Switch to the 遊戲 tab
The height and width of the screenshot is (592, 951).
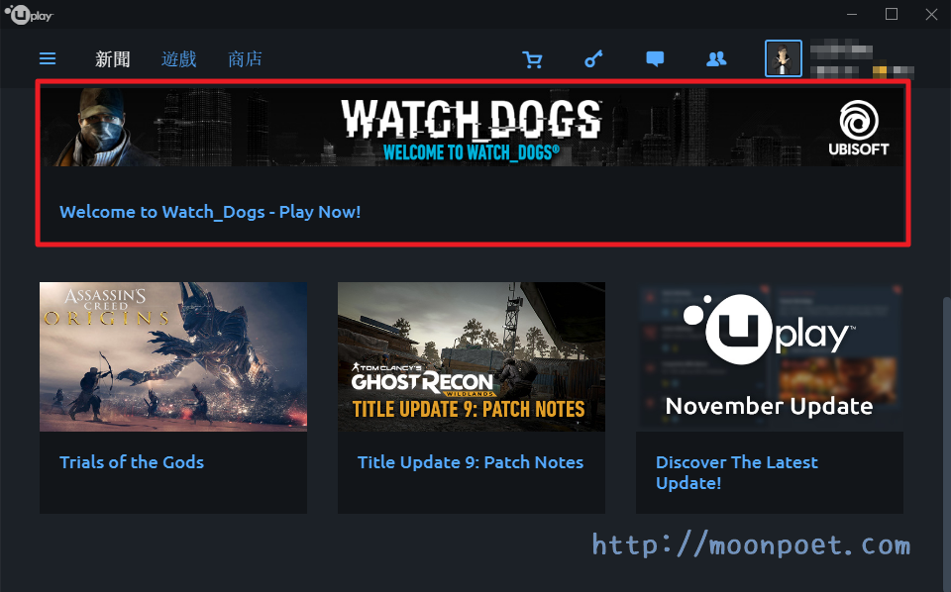(x=178, y=58)
